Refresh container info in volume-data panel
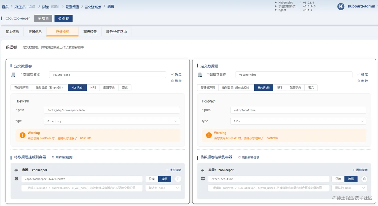This screenshot has height=206, width=378. [62, 157]
